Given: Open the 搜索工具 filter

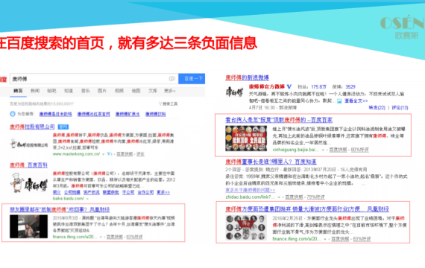Looking at the screenshot, I should pyautogui.click(x=169, y=103).
